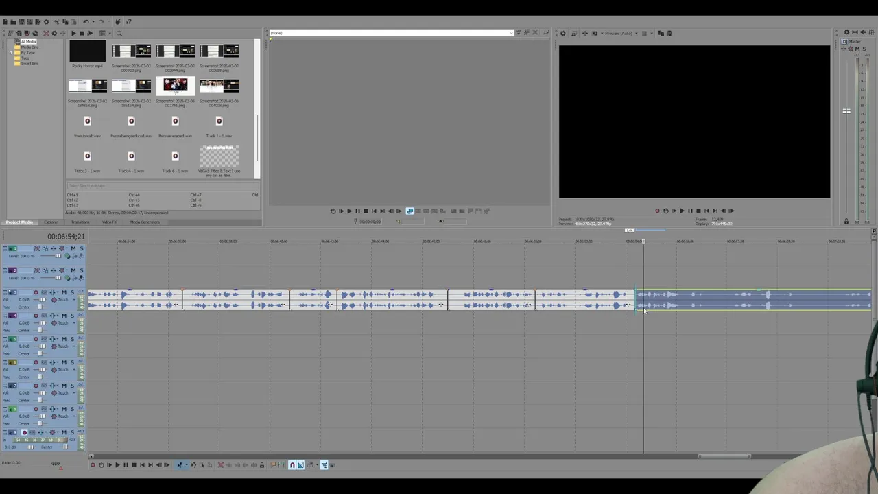Image resolution: width=878 pixels, height=494 pixels.
Task: Click the Search magnifier in the Project Media toolbar
Action: pos(119,34)
